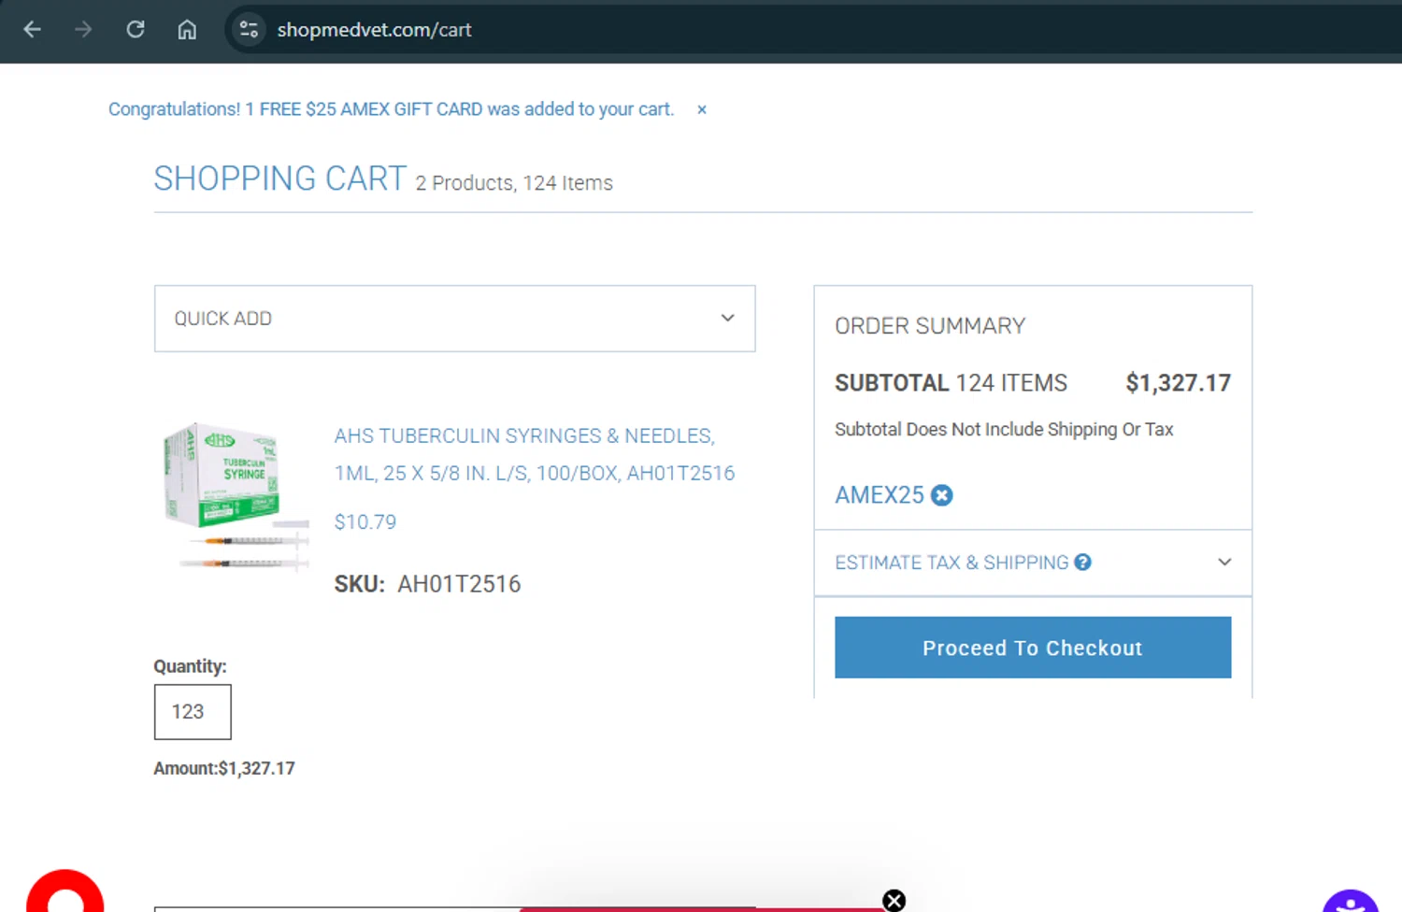Expand the QUICK ADD dropdown

[x=454, y=319]
